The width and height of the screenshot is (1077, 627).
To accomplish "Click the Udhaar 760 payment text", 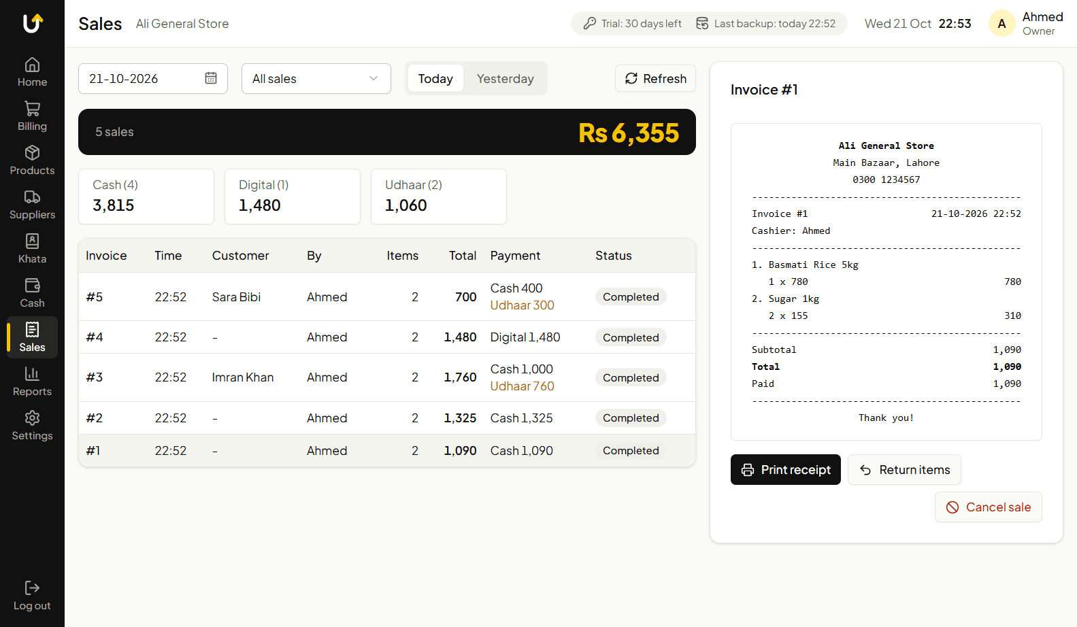I will coord(523,386).
